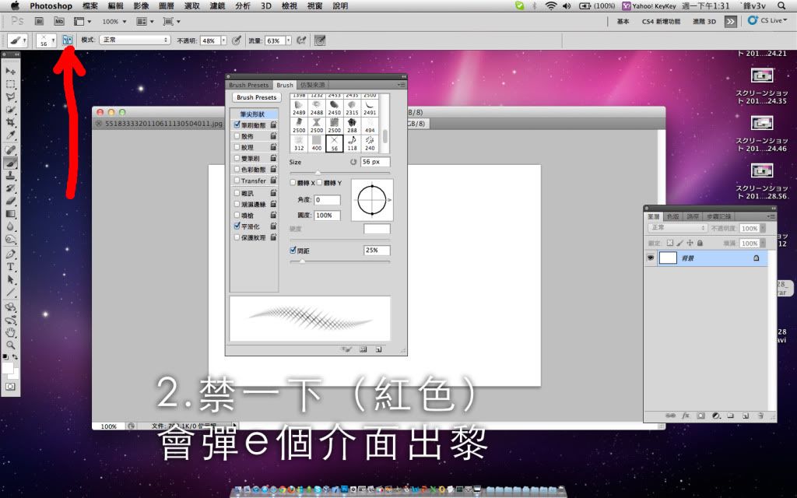Hide the 背景 layer via eye icon
The width and height of the screenshot is (797, 498).
[x=651, y=258]
